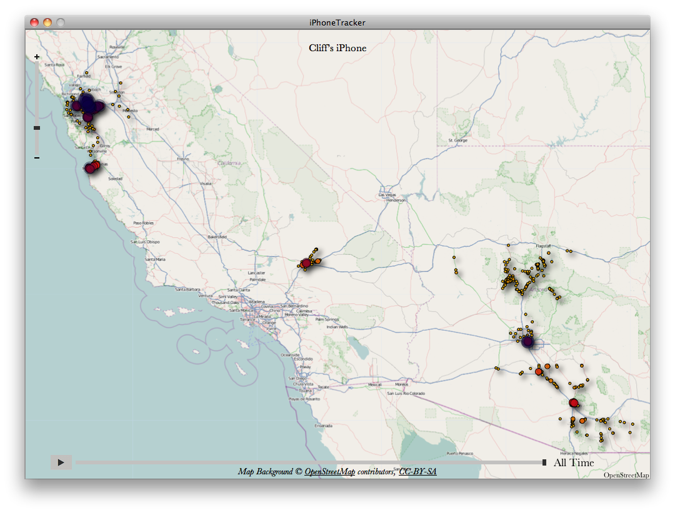Click the San Luis Obispo map label

click(145, 242)
